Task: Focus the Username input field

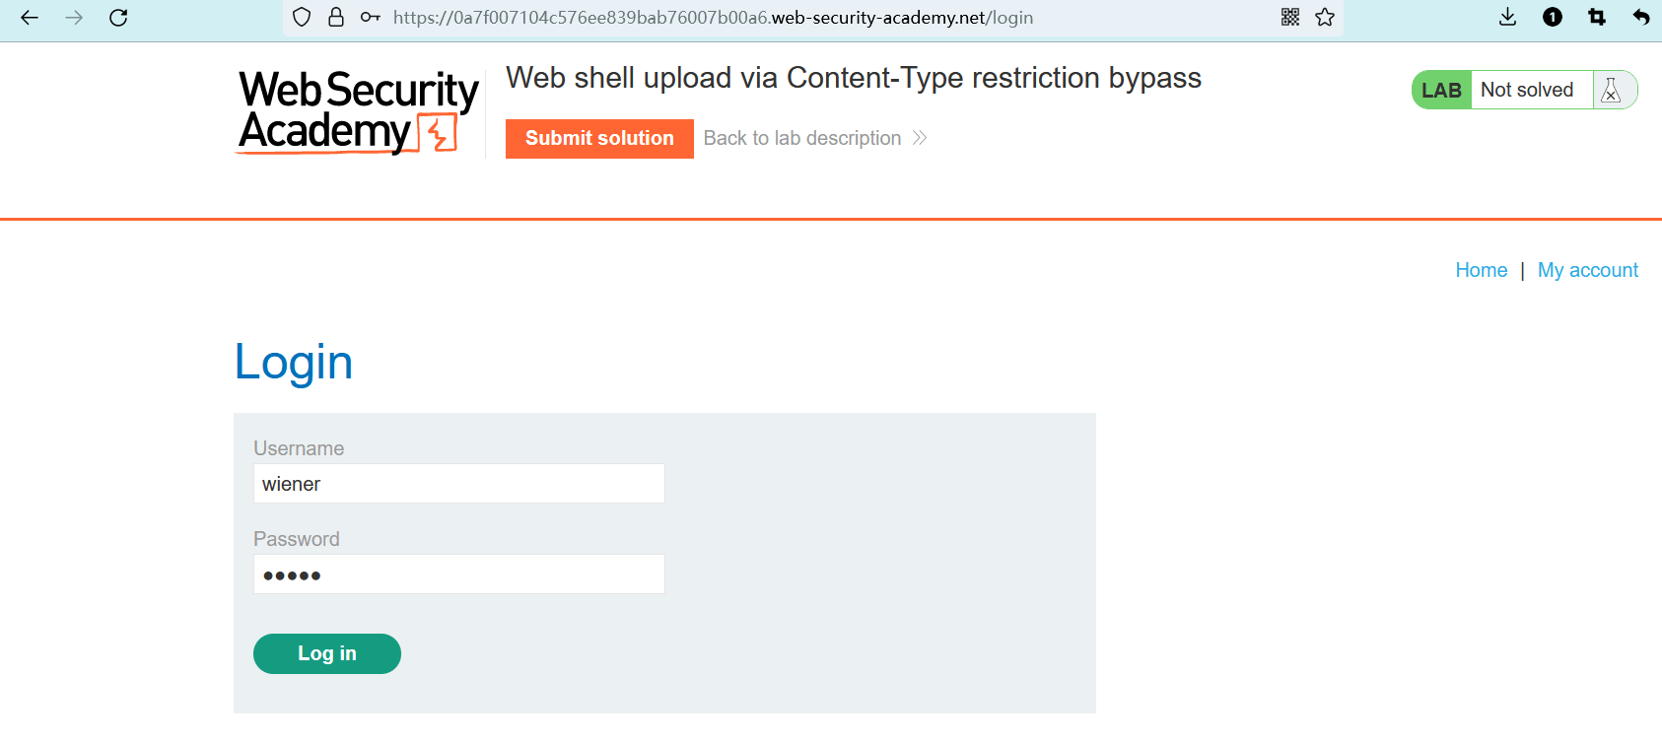Action: pyautogui.click(x=458, y=484)
